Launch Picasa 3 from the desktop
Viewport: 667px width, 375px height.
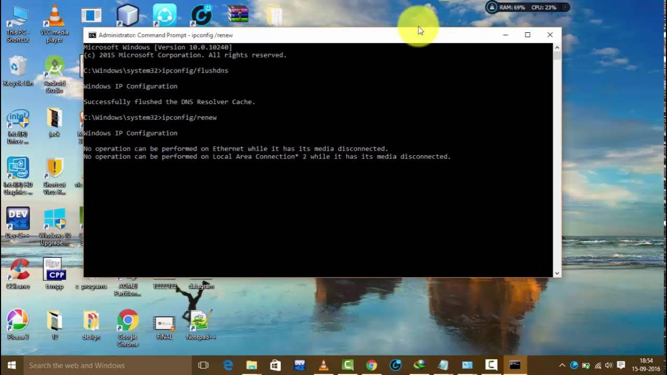pos(18,324)
